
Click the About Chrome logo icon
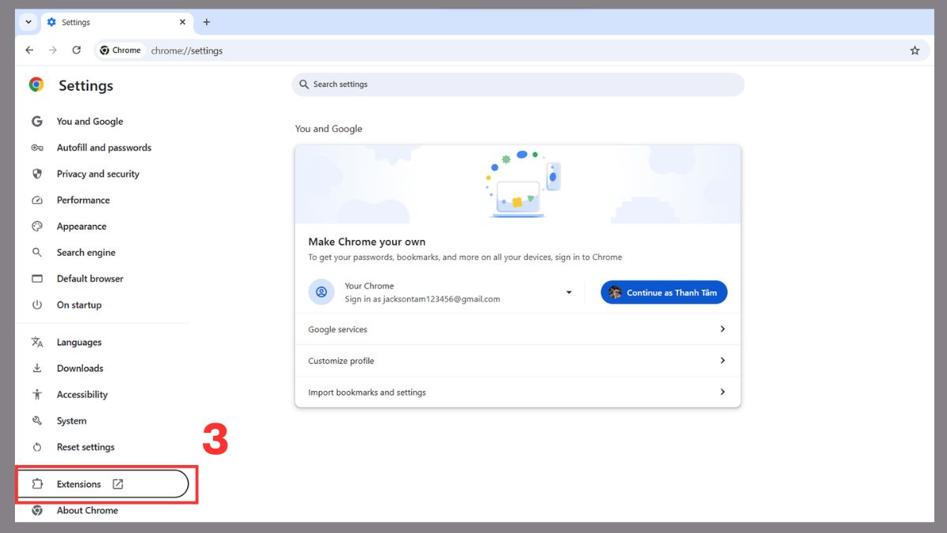coord(36,510)
